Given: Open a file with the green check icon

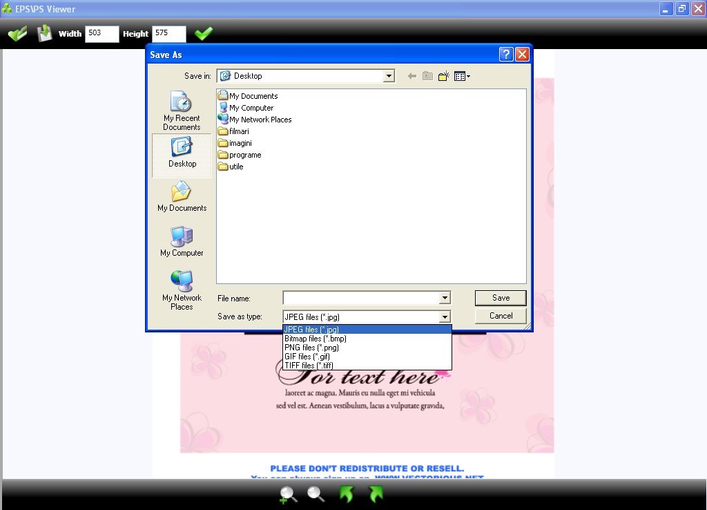Looking at the screenshot, I should [x=17, y=32].
